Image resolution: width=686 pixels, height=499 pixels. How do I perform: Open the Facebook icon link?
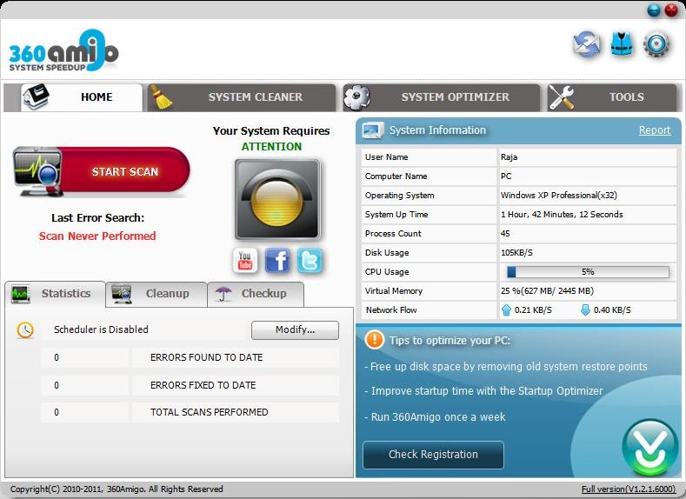coord(277,261)
